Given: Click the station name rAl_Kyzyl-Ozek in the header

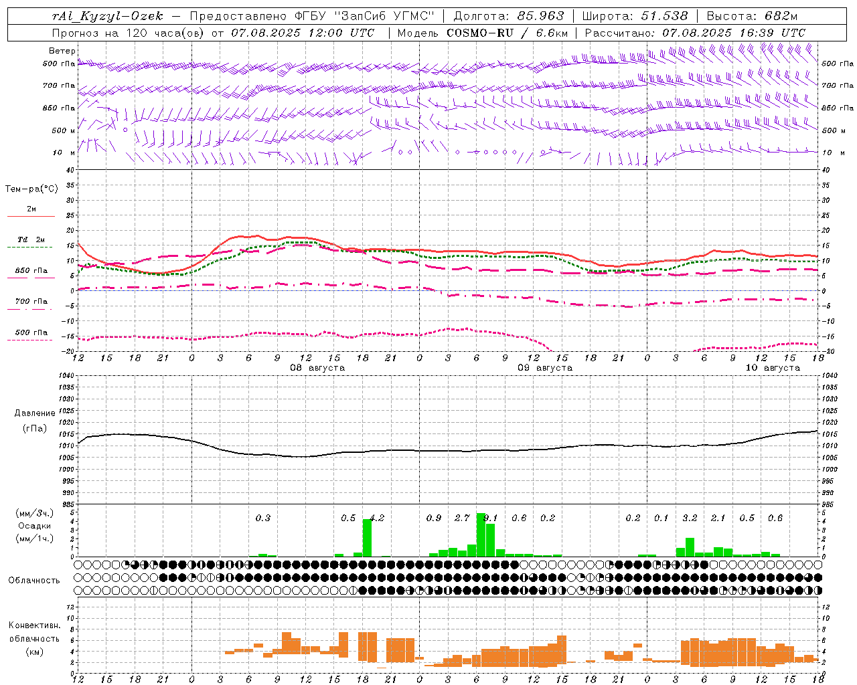Looking at the screenshot, I should (x=107, y=16).
